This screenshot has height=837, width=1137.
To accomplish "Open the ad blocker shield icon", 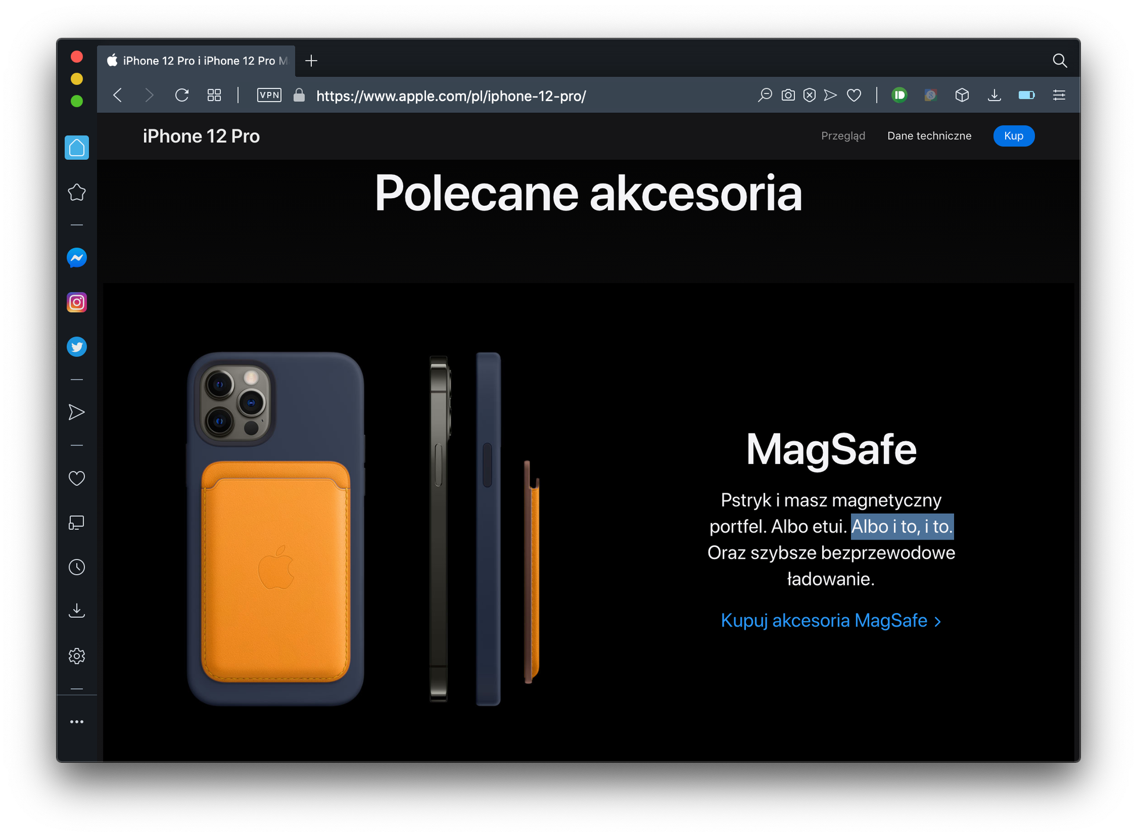I will (x=809, y=95).
